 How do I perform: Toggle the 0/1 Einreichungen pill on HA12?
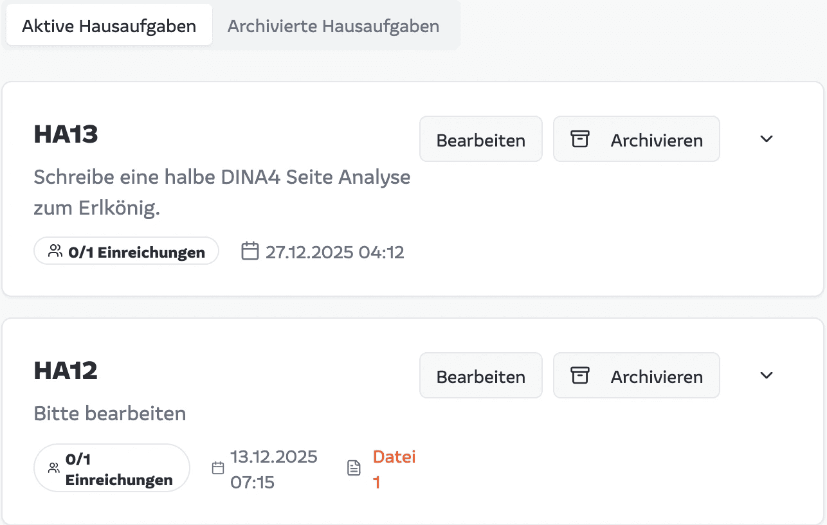[x=111, y=467]
